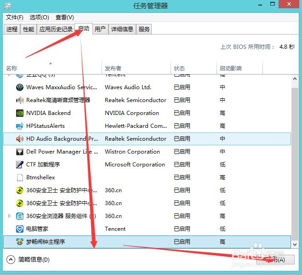Click the Tencent publisher cell for 电脑管家

[115, 229]
